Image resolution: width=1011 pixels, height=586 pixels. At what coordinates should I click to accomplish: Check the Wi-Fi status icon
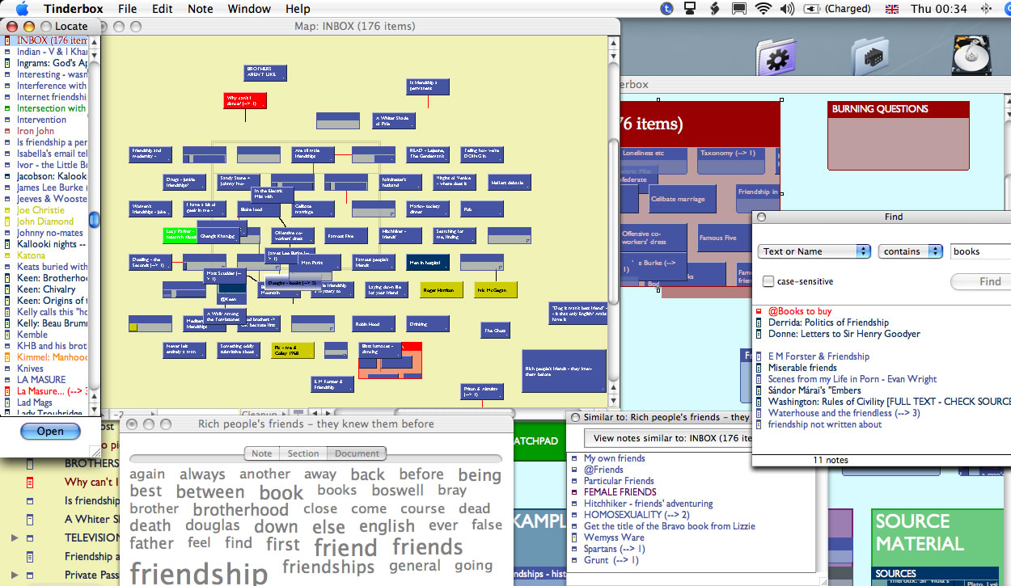click(763, 9)
